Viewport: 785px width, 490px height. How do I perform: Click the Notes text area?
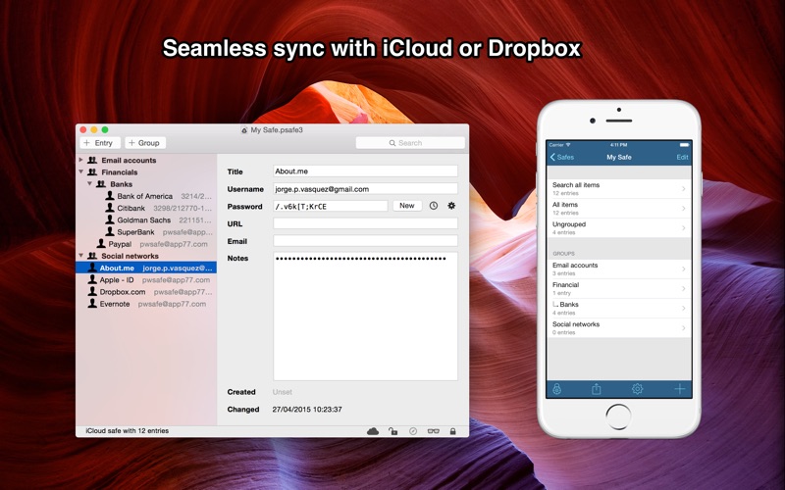[365, 317]
